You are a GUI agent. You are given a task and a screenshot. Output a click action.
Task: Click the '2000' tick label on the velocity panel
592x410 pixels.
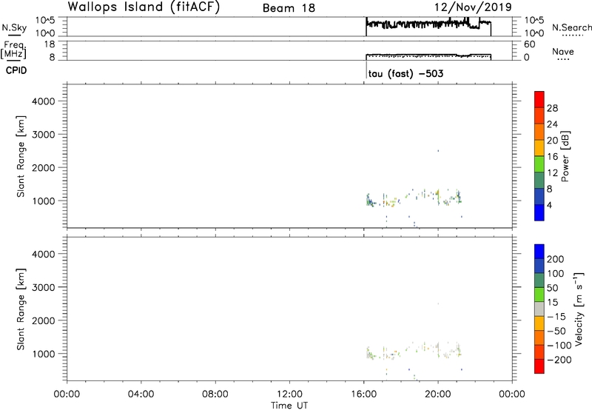pyautogui.click(x=44, y=320)
